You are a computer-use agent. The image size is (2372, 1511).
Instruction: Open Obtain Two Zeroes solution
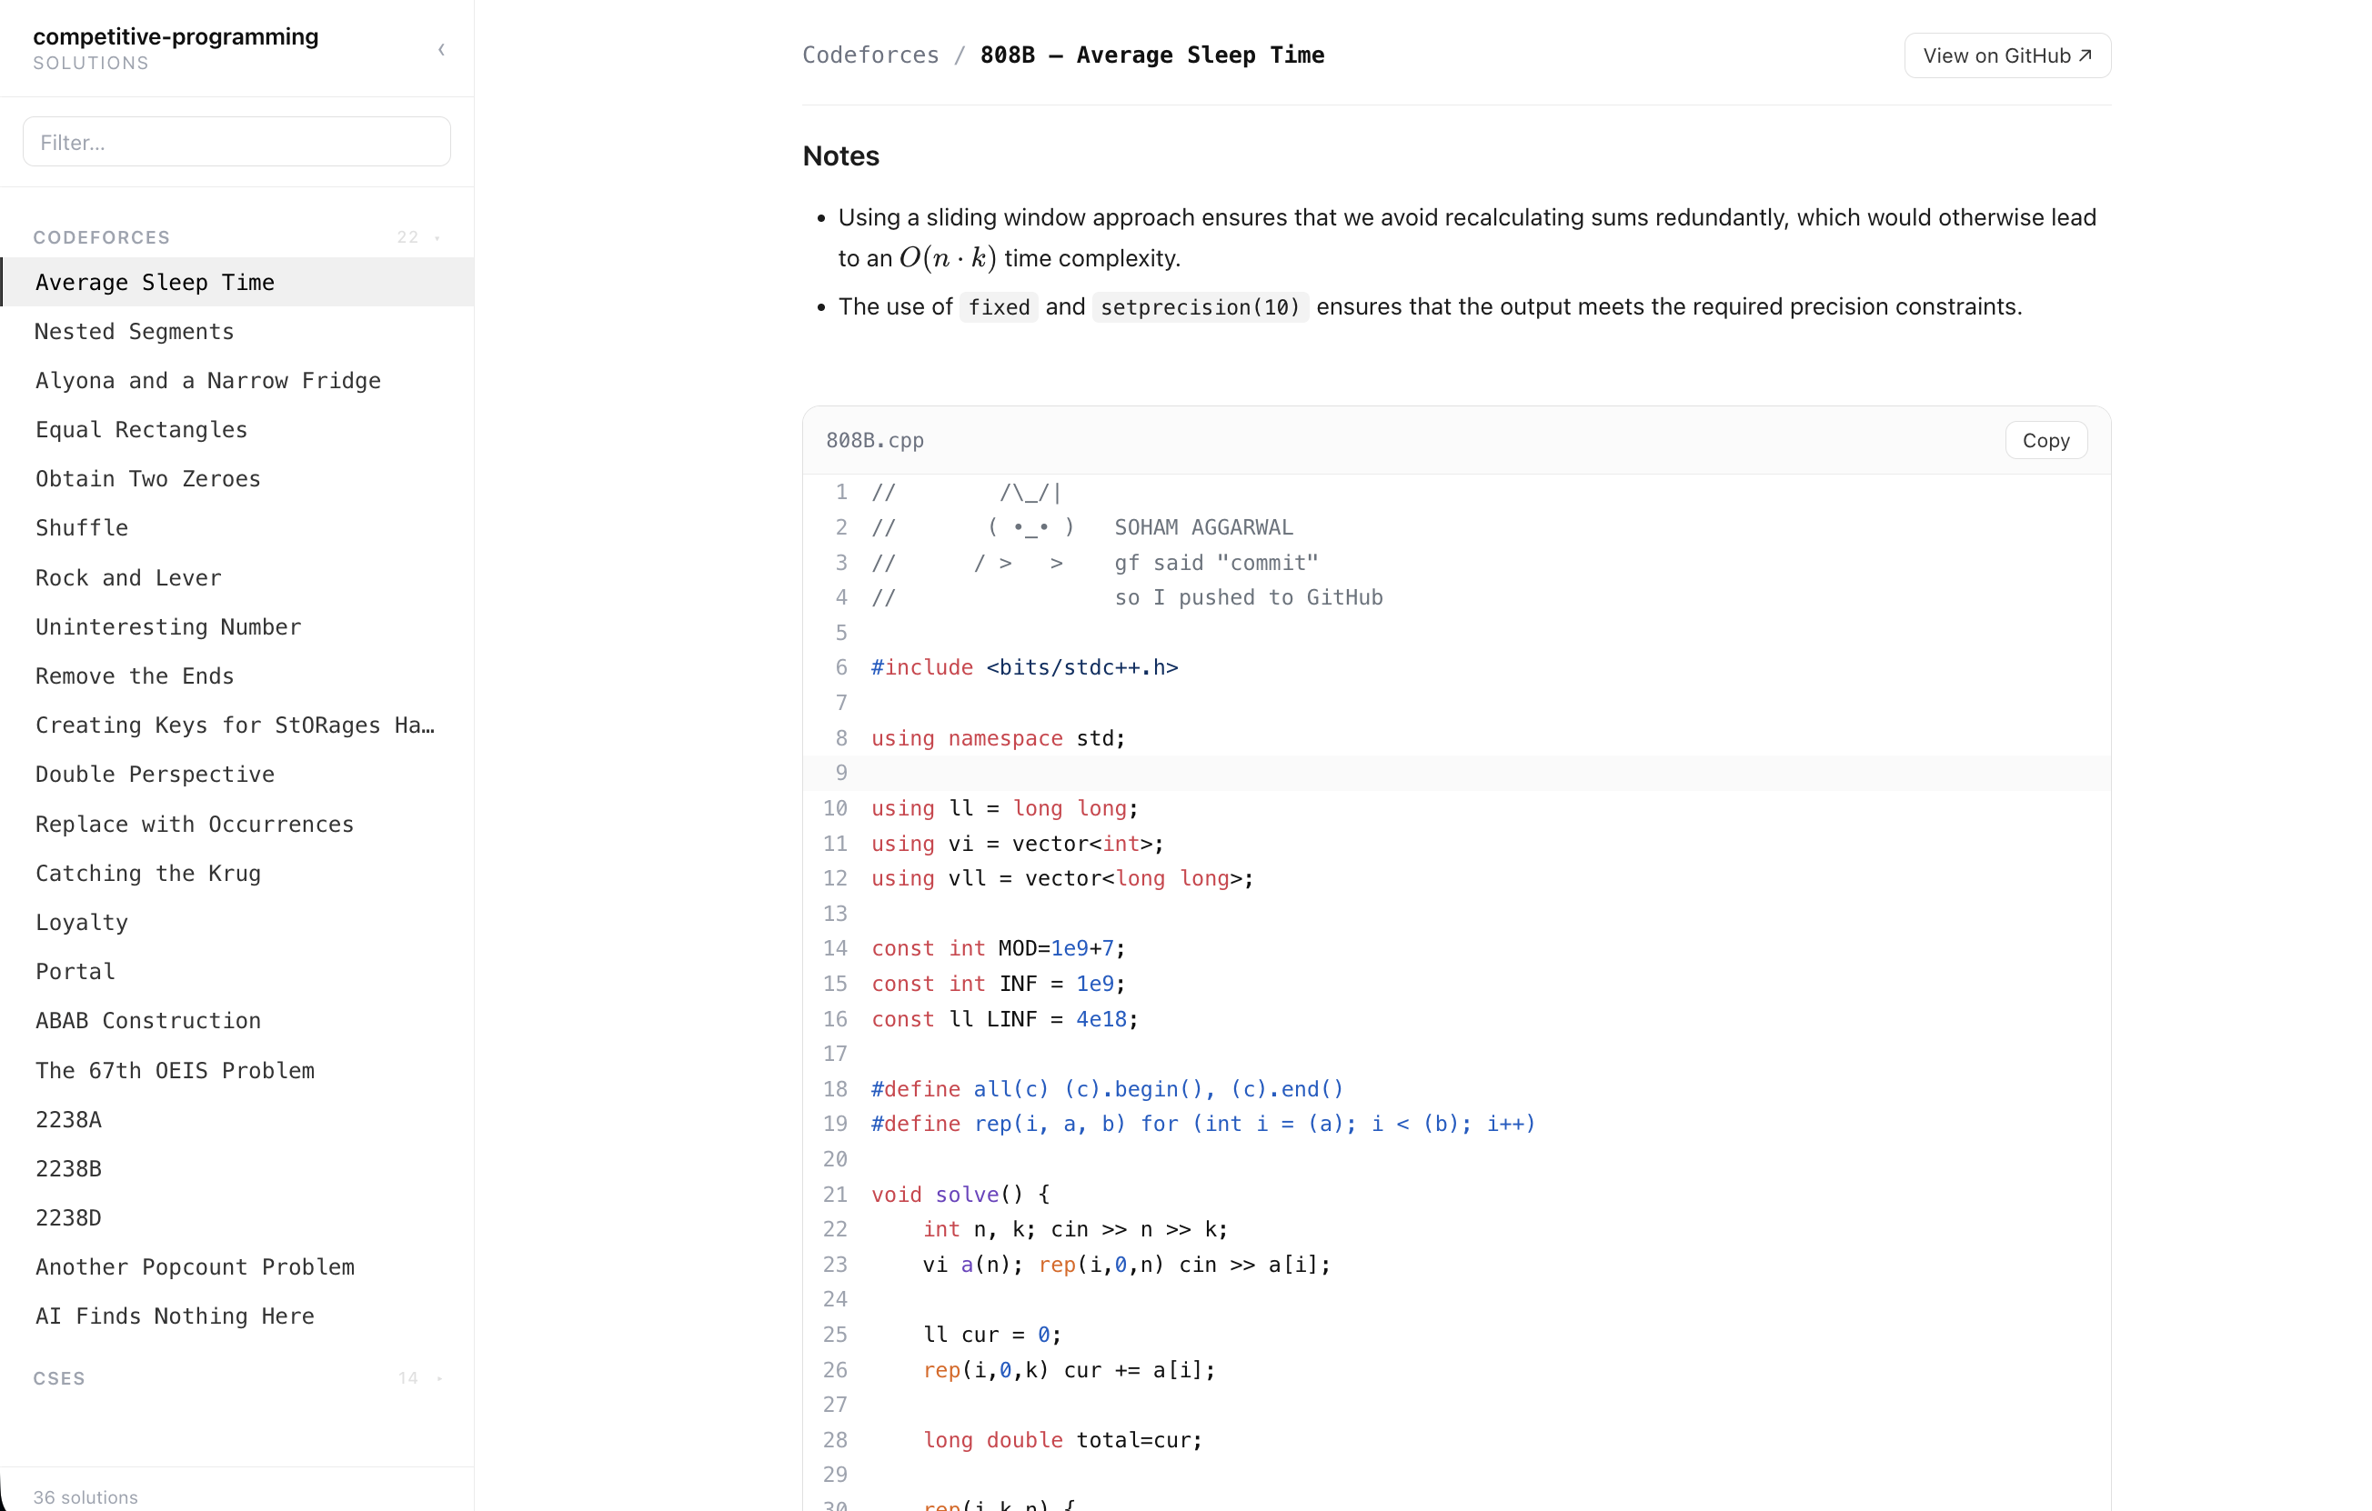coord(236,478)
